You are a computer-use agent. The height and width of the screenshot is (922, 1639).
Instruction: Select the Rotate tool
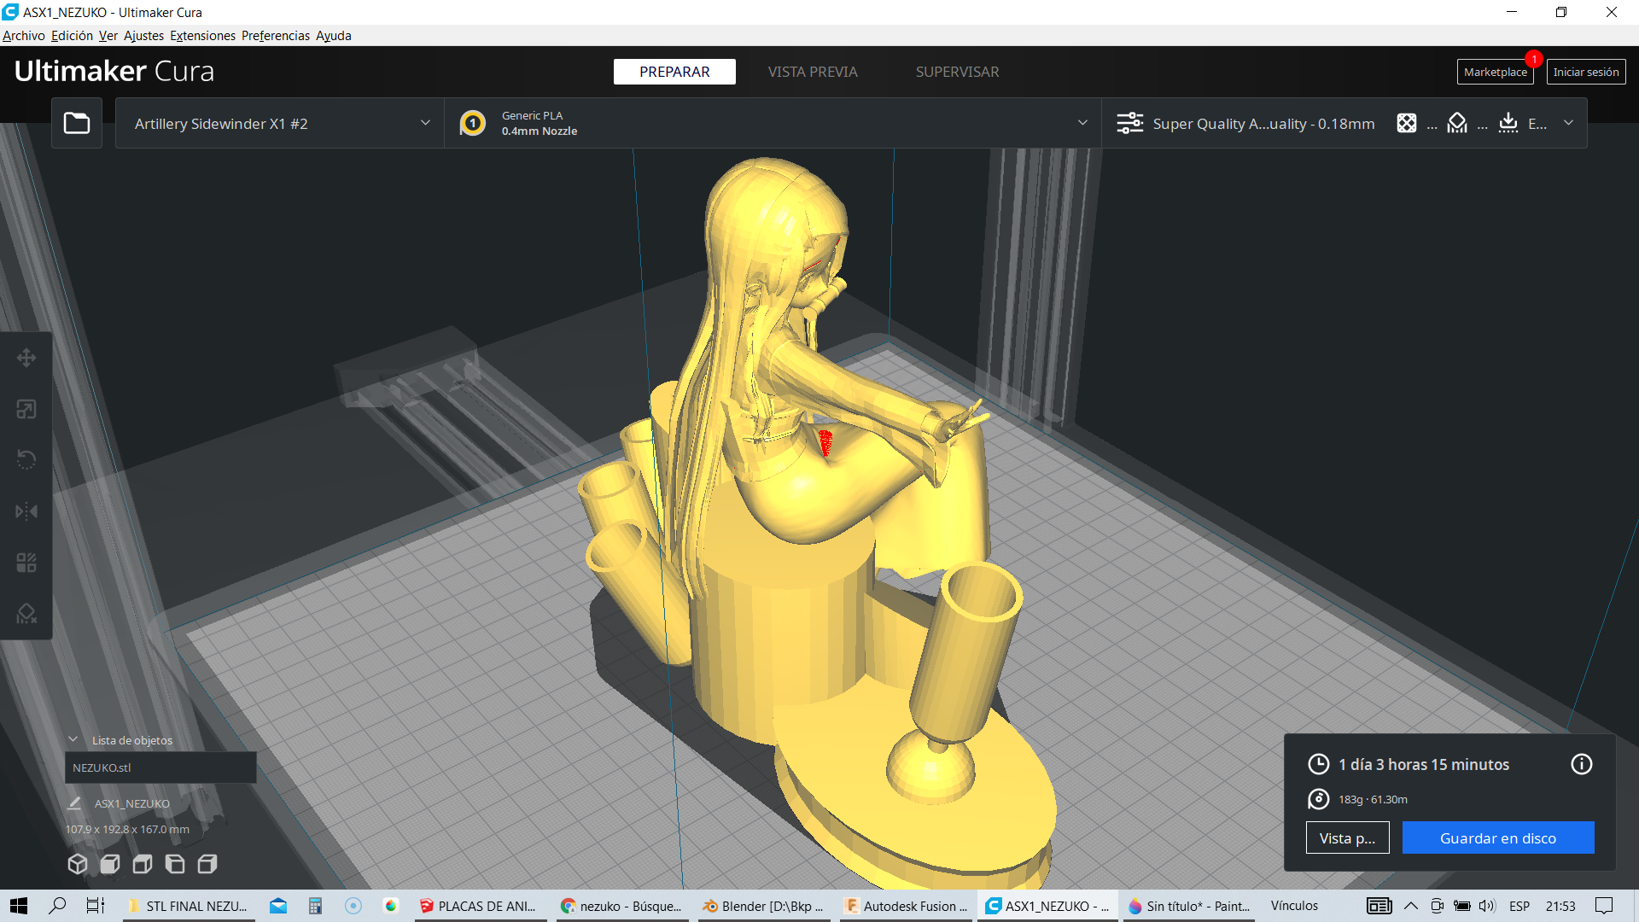tap(26, 460)
